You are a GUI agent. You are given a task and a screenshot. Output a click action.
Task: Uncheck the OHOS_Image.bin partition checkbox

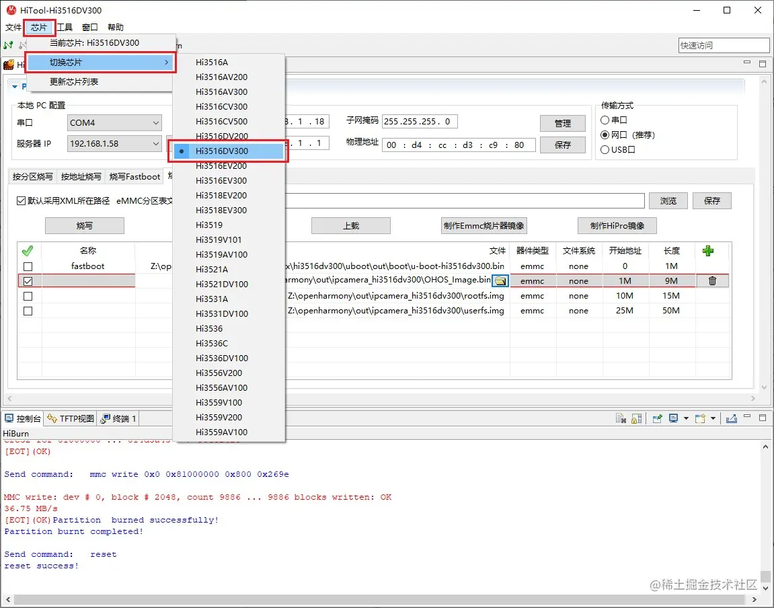(x=28, y=281)
